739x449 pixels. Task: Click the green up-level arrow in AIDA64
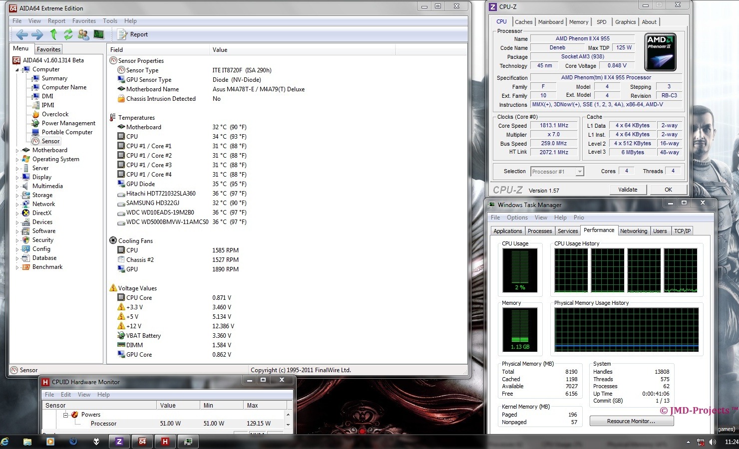[53, 34]
